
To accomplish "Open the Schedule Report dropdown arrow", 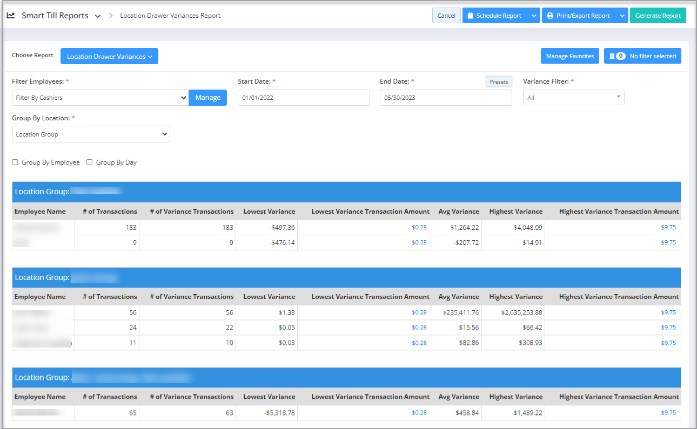I will point(534,16).
